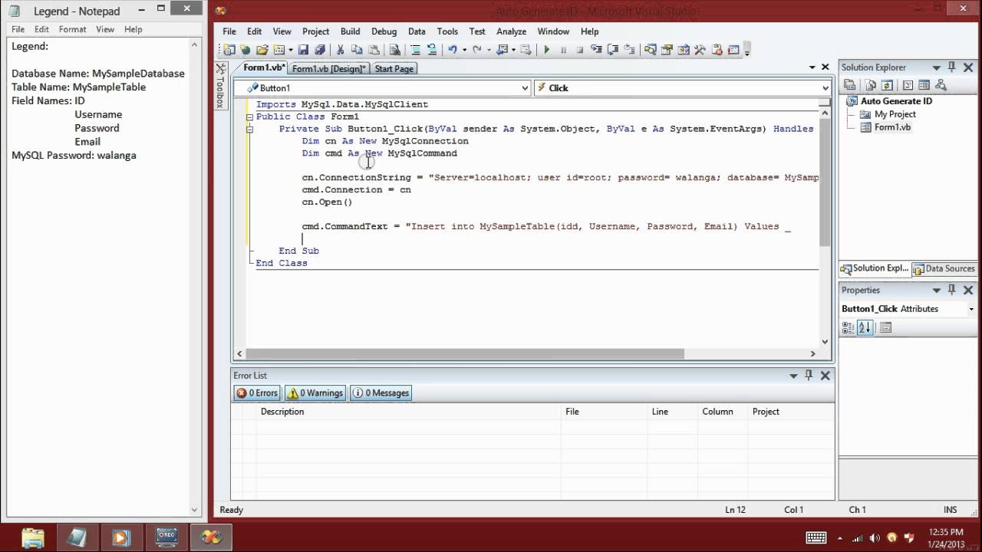
Task: Open the Button1 class name dropdown
Action: (526, 88)
